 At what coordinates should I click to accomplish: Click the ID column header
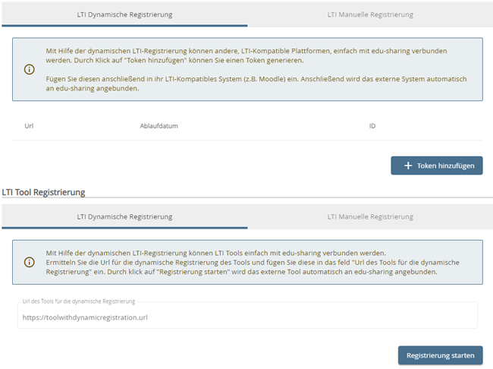click(372, 126)
